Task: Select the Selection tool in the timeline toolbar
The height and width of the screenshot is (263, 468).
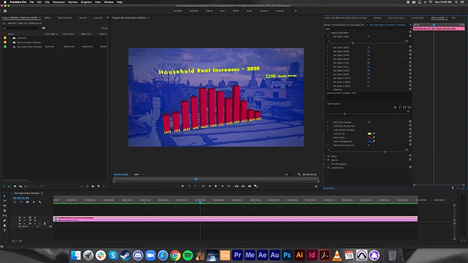Action: tap(4, 196)
